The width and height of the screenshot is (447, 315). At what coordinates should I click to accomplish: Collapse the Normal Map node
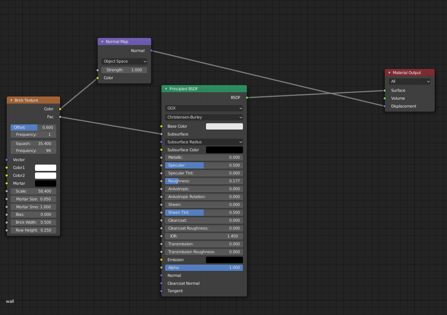(102, 41)
